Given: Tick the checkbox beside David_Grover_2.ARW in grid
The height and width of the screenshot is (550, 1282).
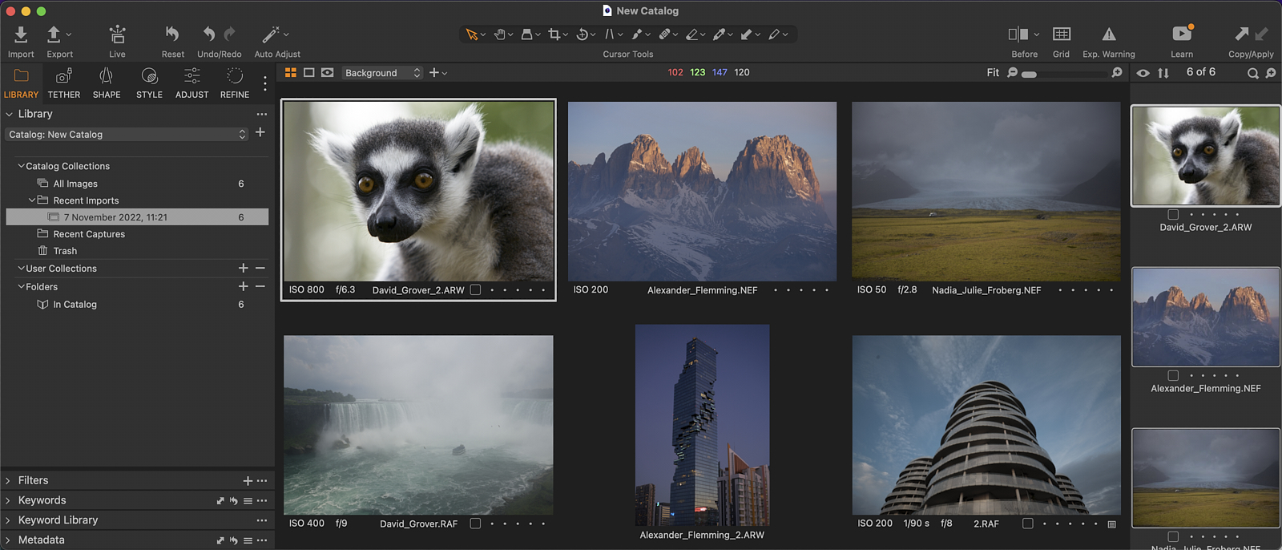Looking at the screenshot, I should (x=475, y=290).
